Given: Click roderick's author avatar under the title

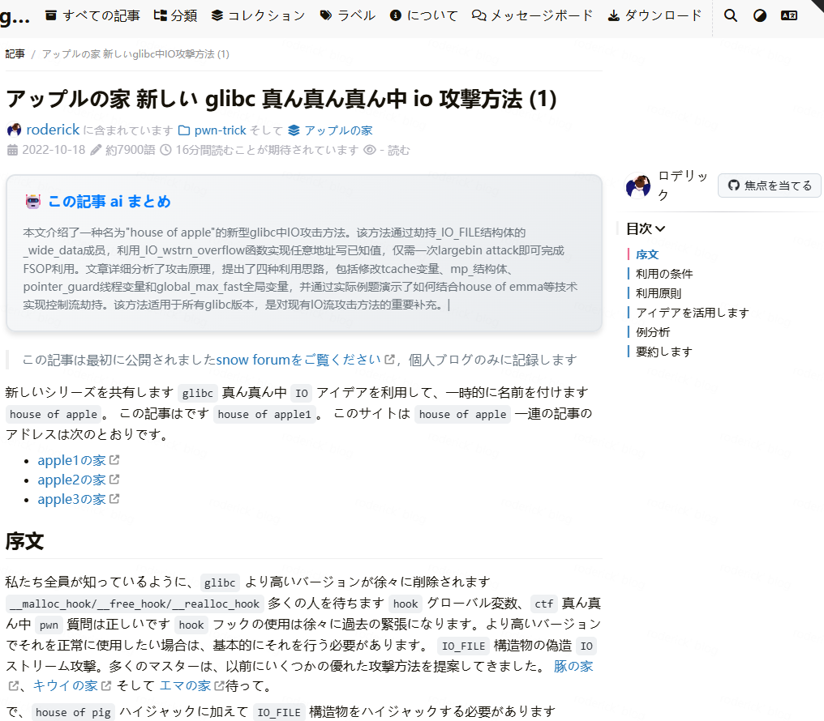Looking at the screenshot, I should click(x=14, y=130).
